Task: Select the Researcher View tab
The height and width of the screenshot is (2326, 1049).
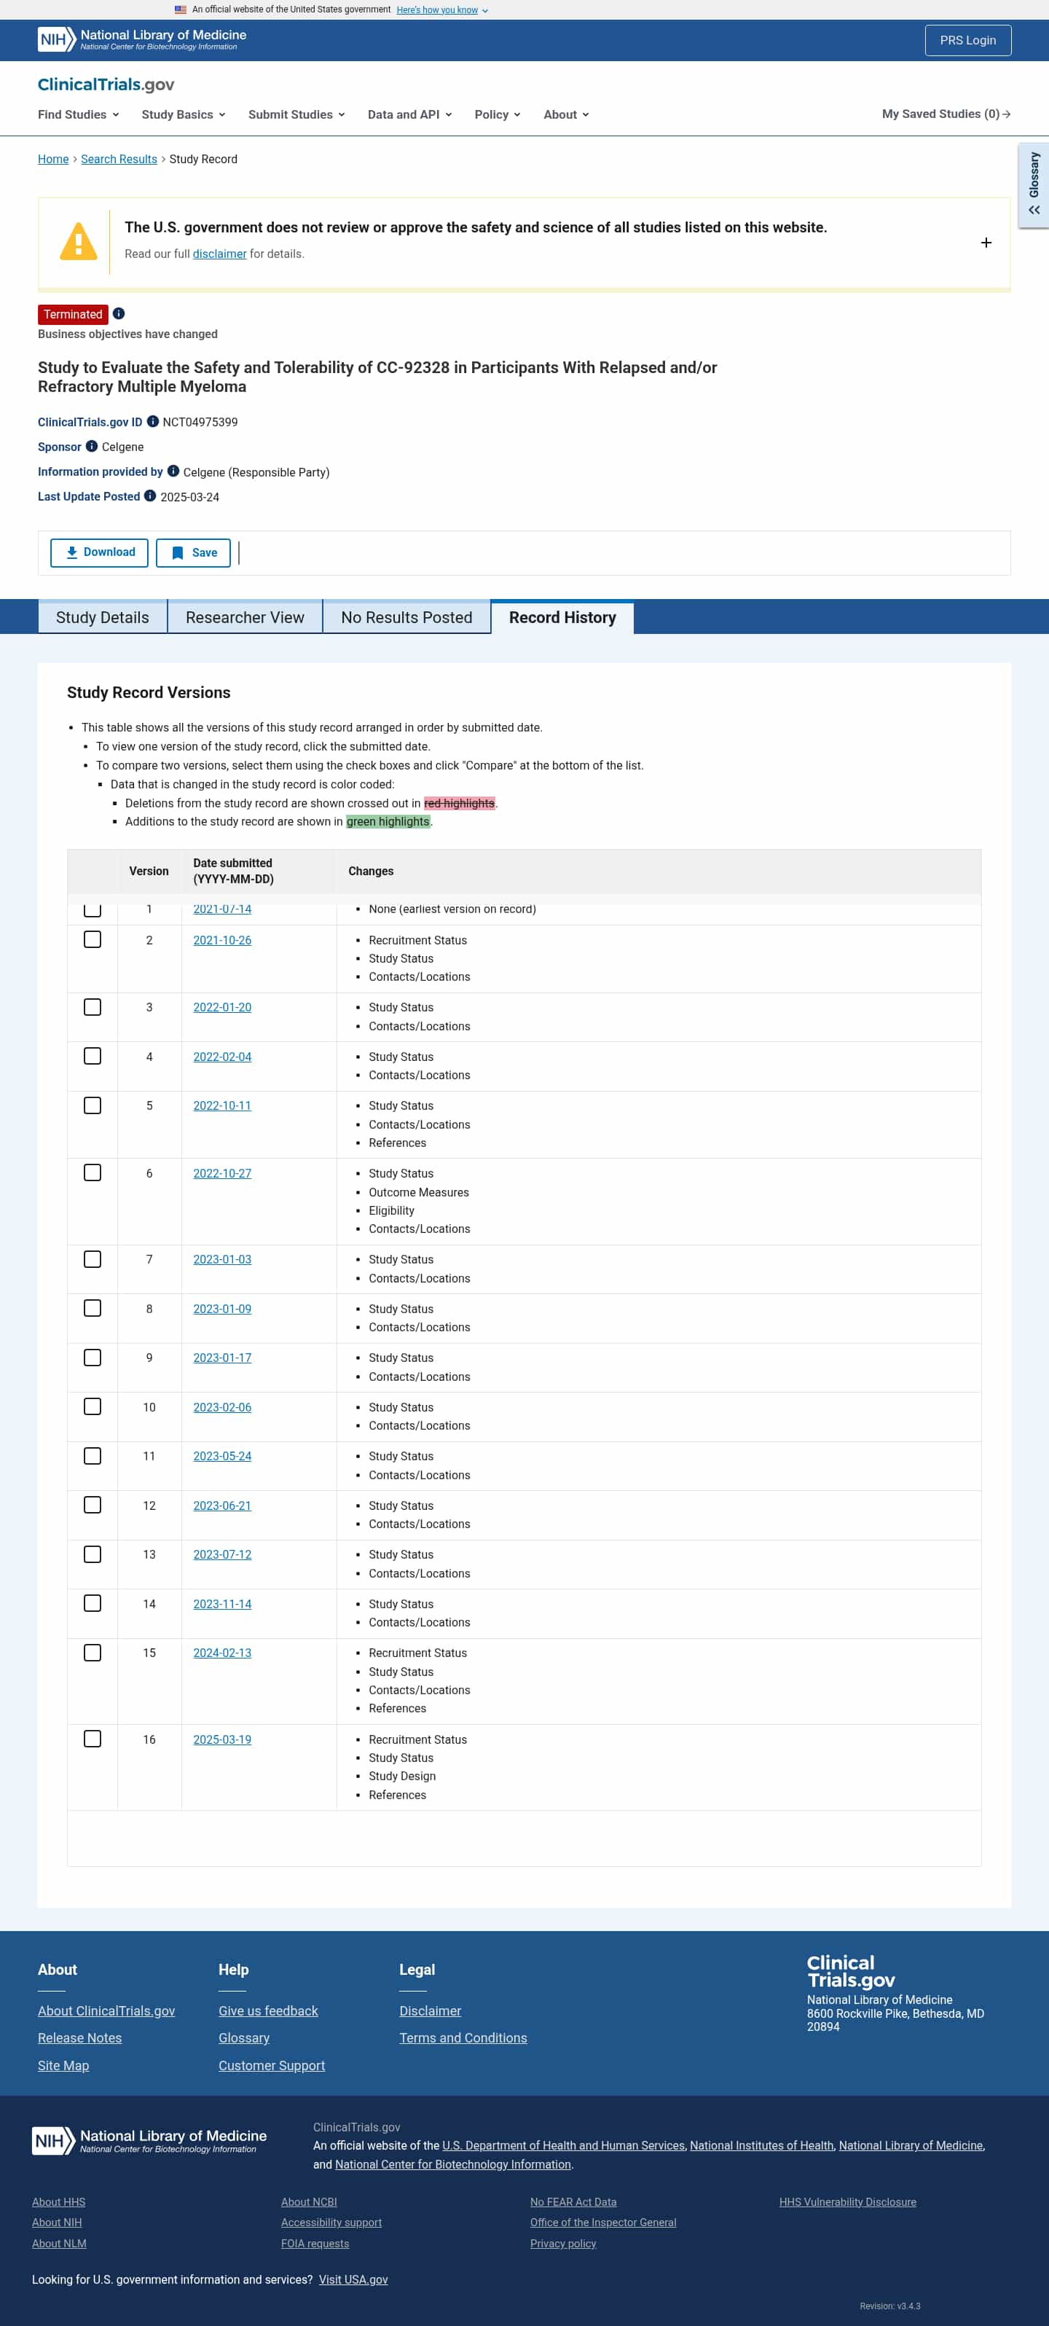Action: [245, 618]
